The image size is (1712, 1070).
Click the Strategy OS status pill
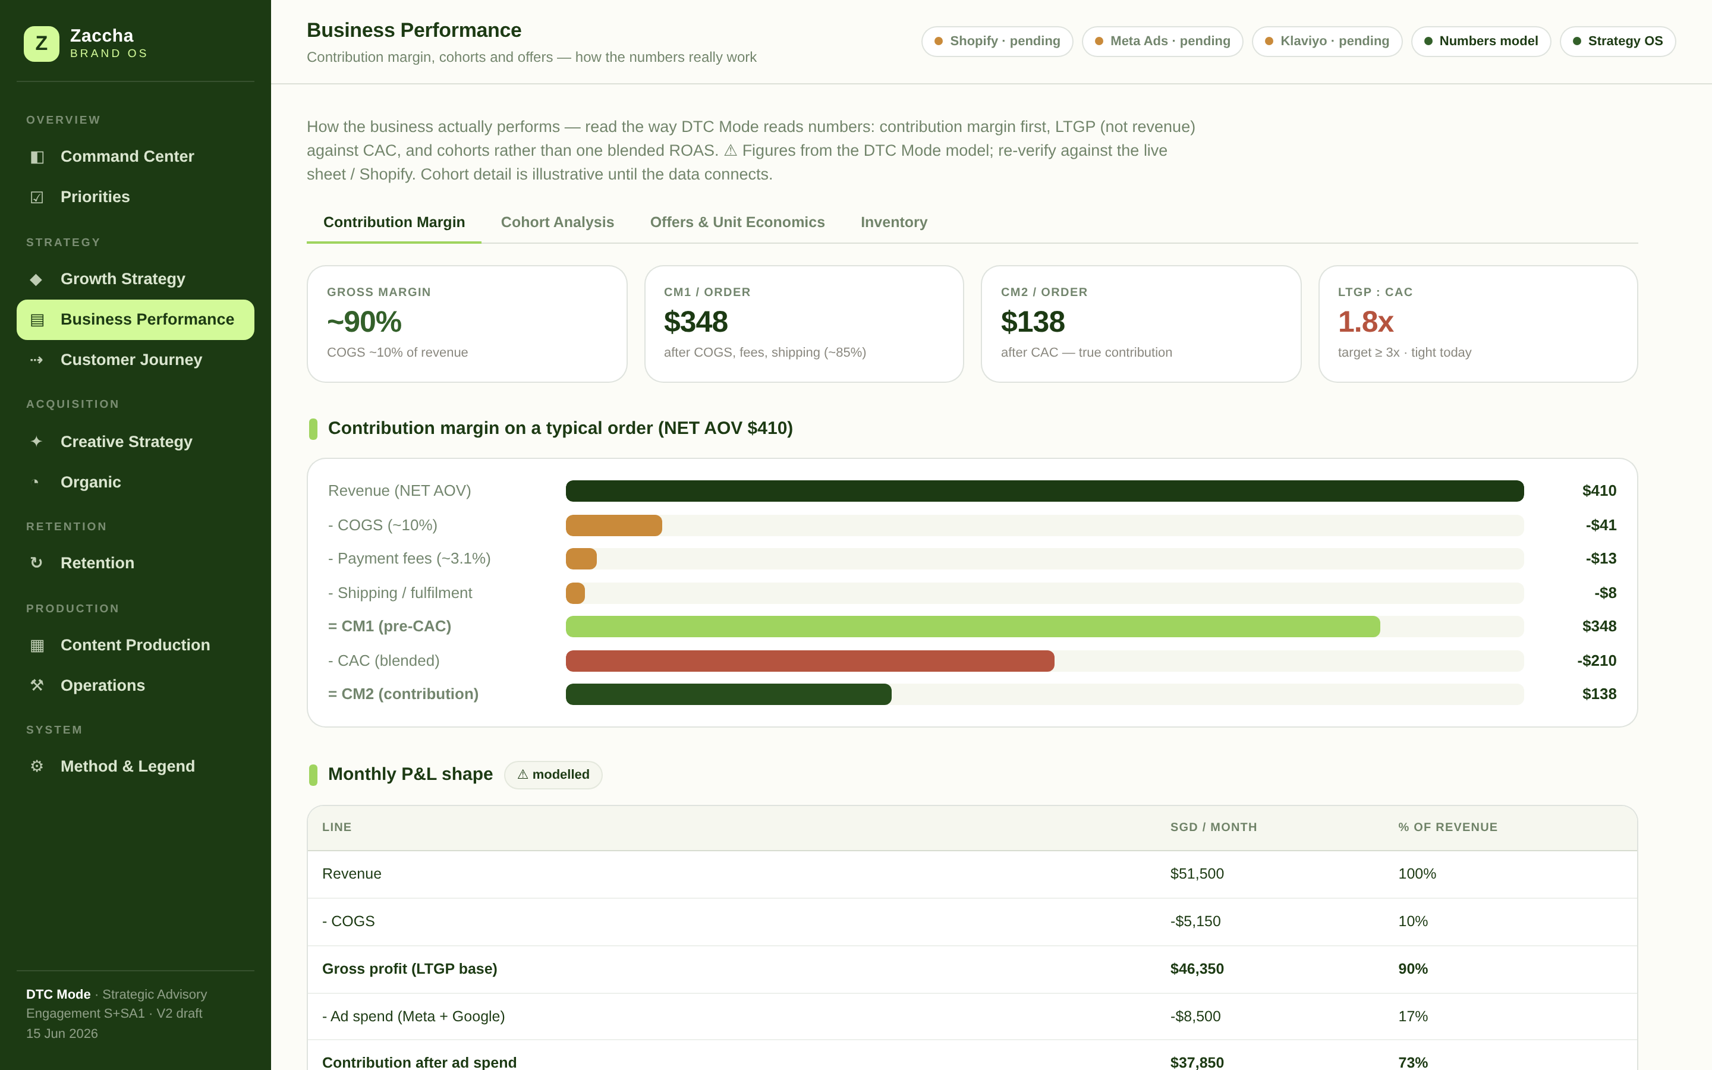[x=1617, y=41]
